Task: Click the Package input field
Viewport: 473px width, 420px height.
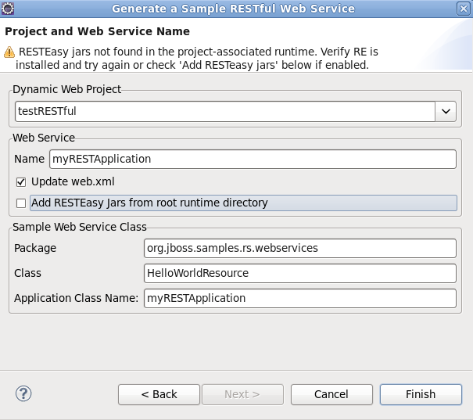Action: click(x=300, y=248)
